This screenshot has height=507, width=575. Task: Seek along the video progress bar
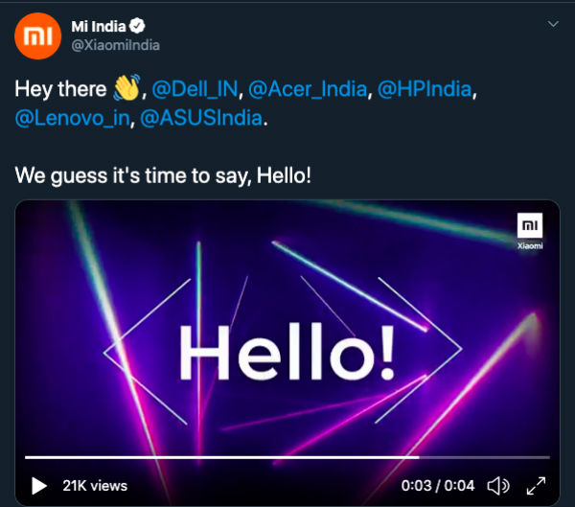click(287, 457)
